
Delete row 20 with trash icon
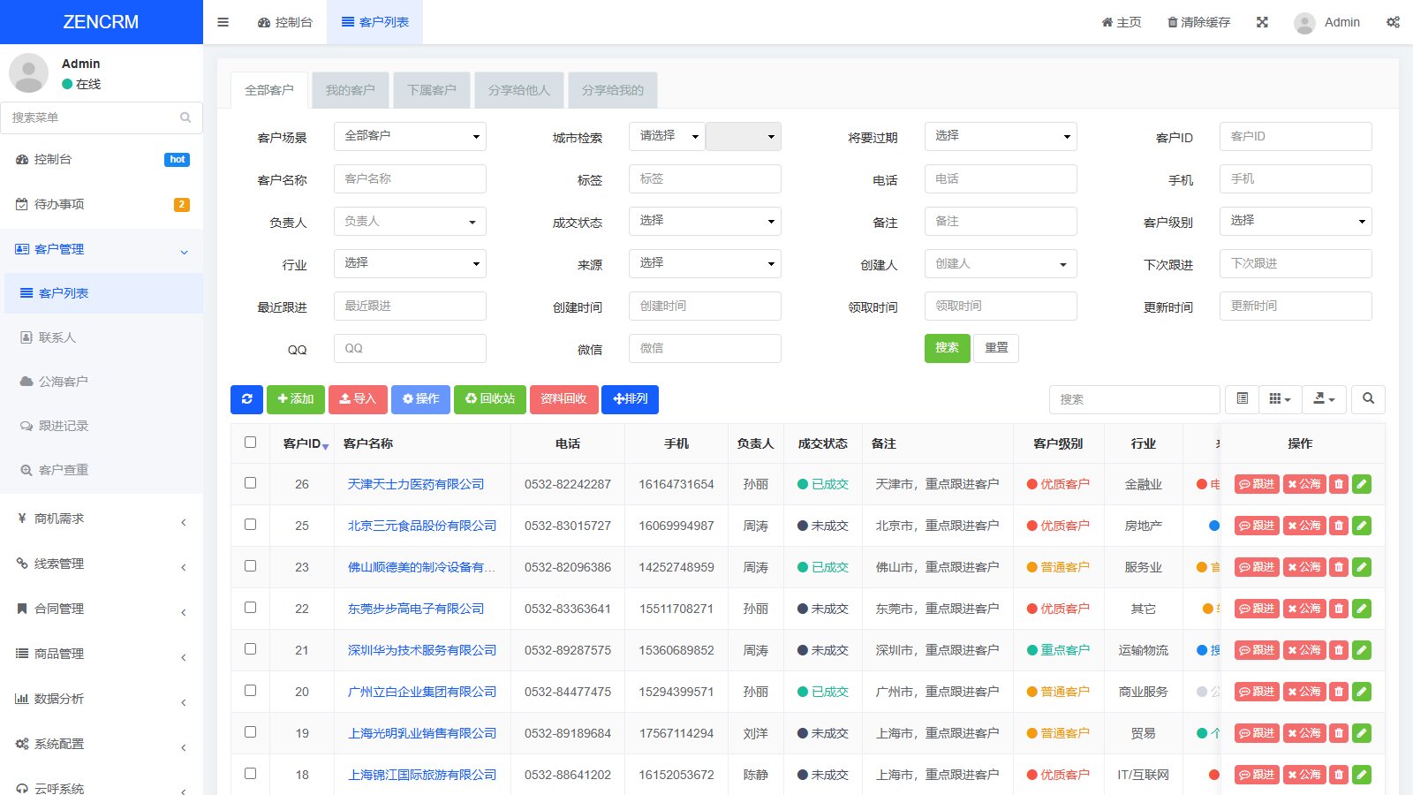(x=1339, y=692)
